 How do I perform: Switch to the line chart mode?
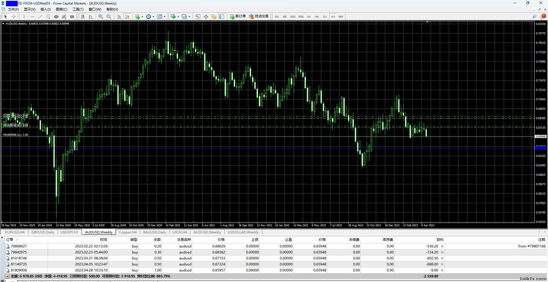coord(91,17)
